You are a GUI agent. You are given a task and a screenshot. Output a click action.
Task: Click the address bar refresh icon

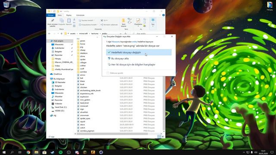[x=125, y=34]
